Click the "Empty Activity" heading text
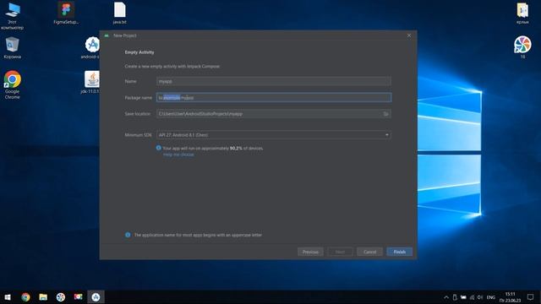541x304 pixels. 139,52
